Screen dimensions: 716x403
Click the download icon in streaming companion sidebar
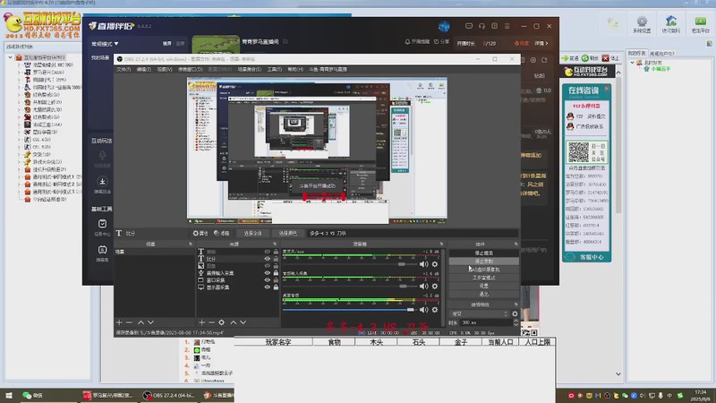[x=102, y=182]
